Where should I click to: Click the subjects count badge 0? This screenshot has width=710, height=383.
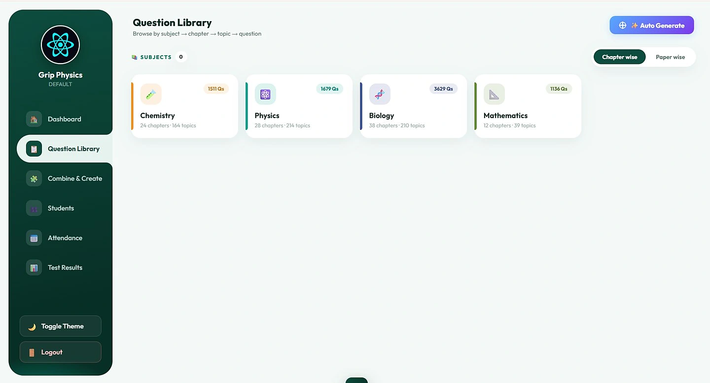pos(181,57)
